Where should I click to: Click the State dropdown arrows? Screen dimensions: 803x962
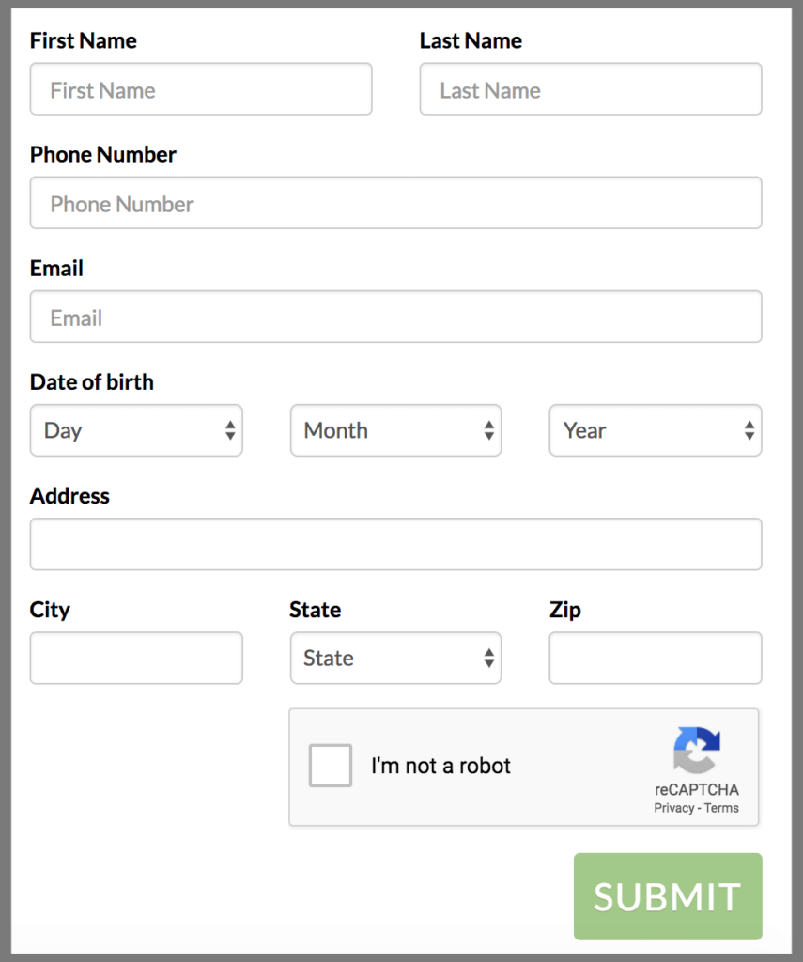pos(490,658)
